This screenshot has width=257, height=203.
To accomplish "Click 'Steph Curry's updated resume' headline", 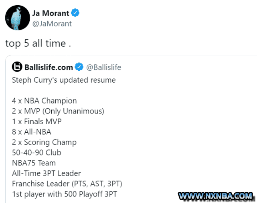I will coord(64,80).
